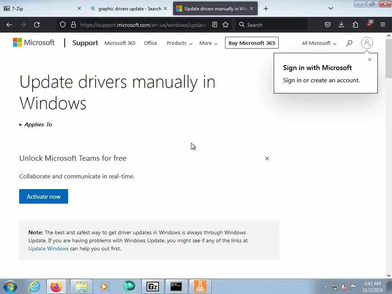The image size is (392, 294).
Task: Open the Windows Start menu
Action: click(10, 286)
